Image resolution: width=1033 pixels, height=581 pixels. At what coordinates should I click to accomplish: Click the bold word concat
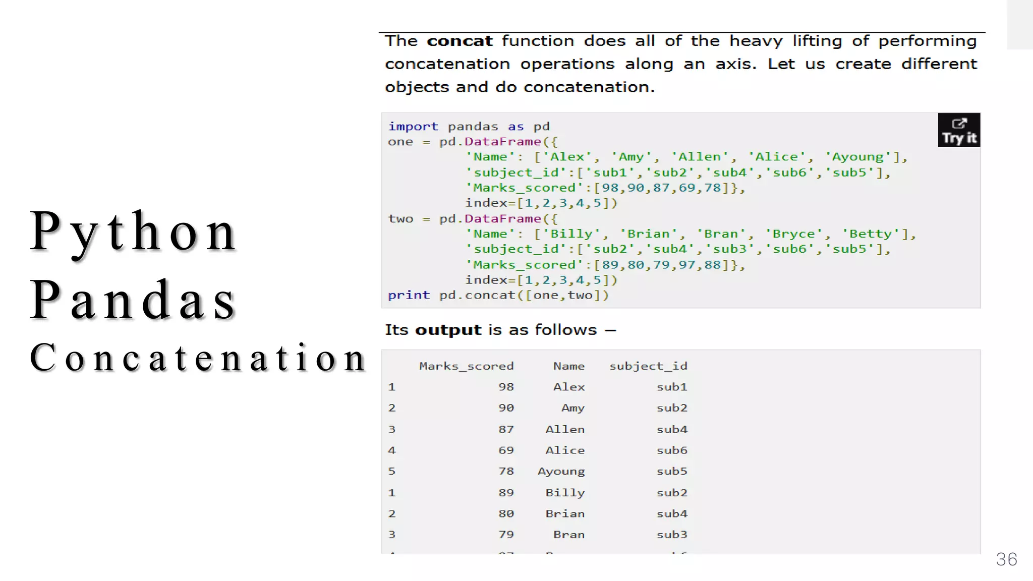[x=460, y=41]
